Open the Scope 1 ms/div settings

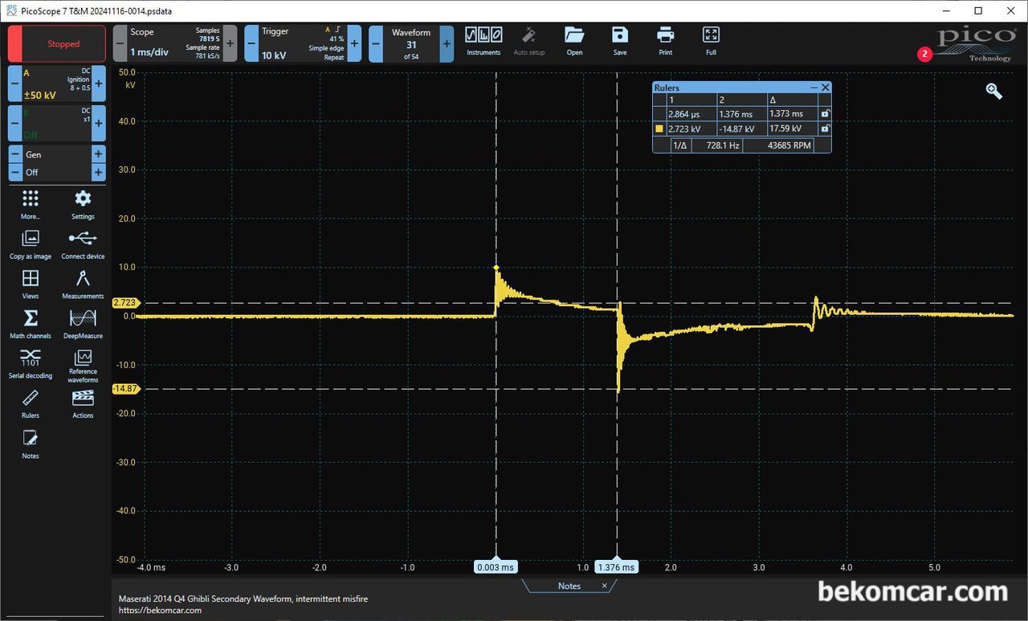pyautogui.click(x=175, y=43)
